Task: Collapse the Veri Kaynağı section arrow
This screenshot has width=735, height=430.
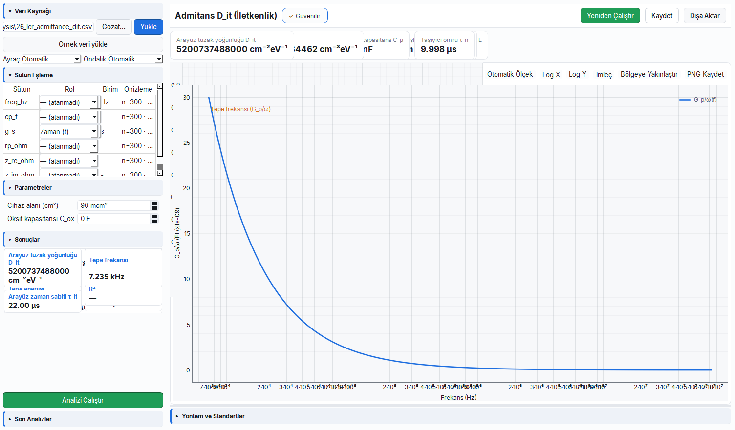Action: 10,11
